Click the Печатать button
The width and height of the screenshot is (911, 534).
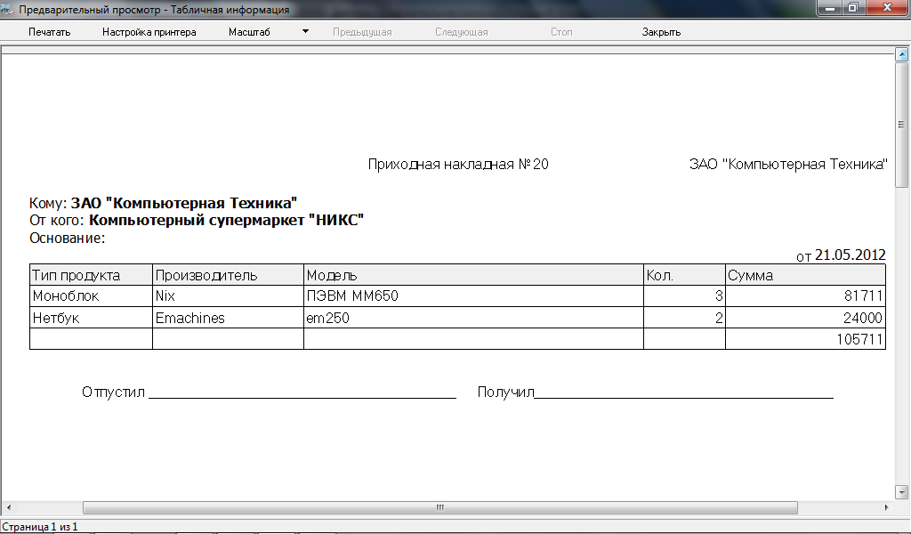click(50, 32)
